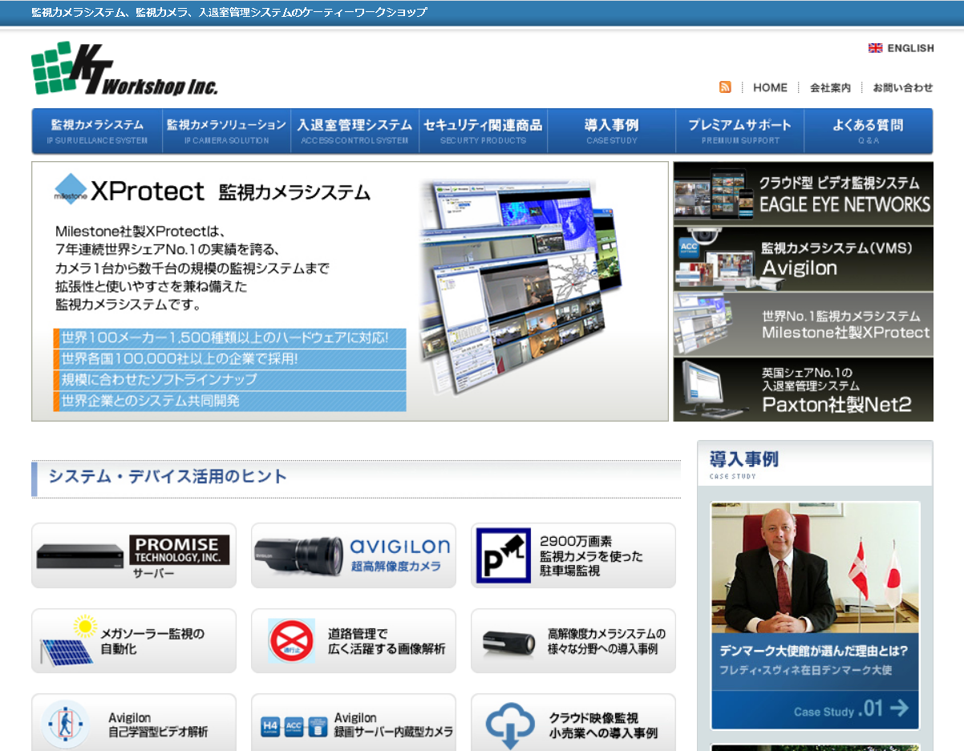Open the parking surveillance P camera icon
This screenshot has width=964, height=751.
[502, 555]
